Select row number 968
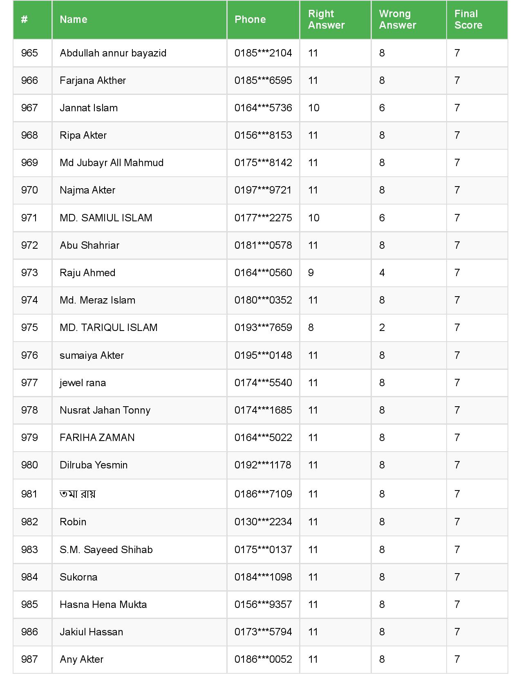This screenshot has height=675, width=521. 29,135
